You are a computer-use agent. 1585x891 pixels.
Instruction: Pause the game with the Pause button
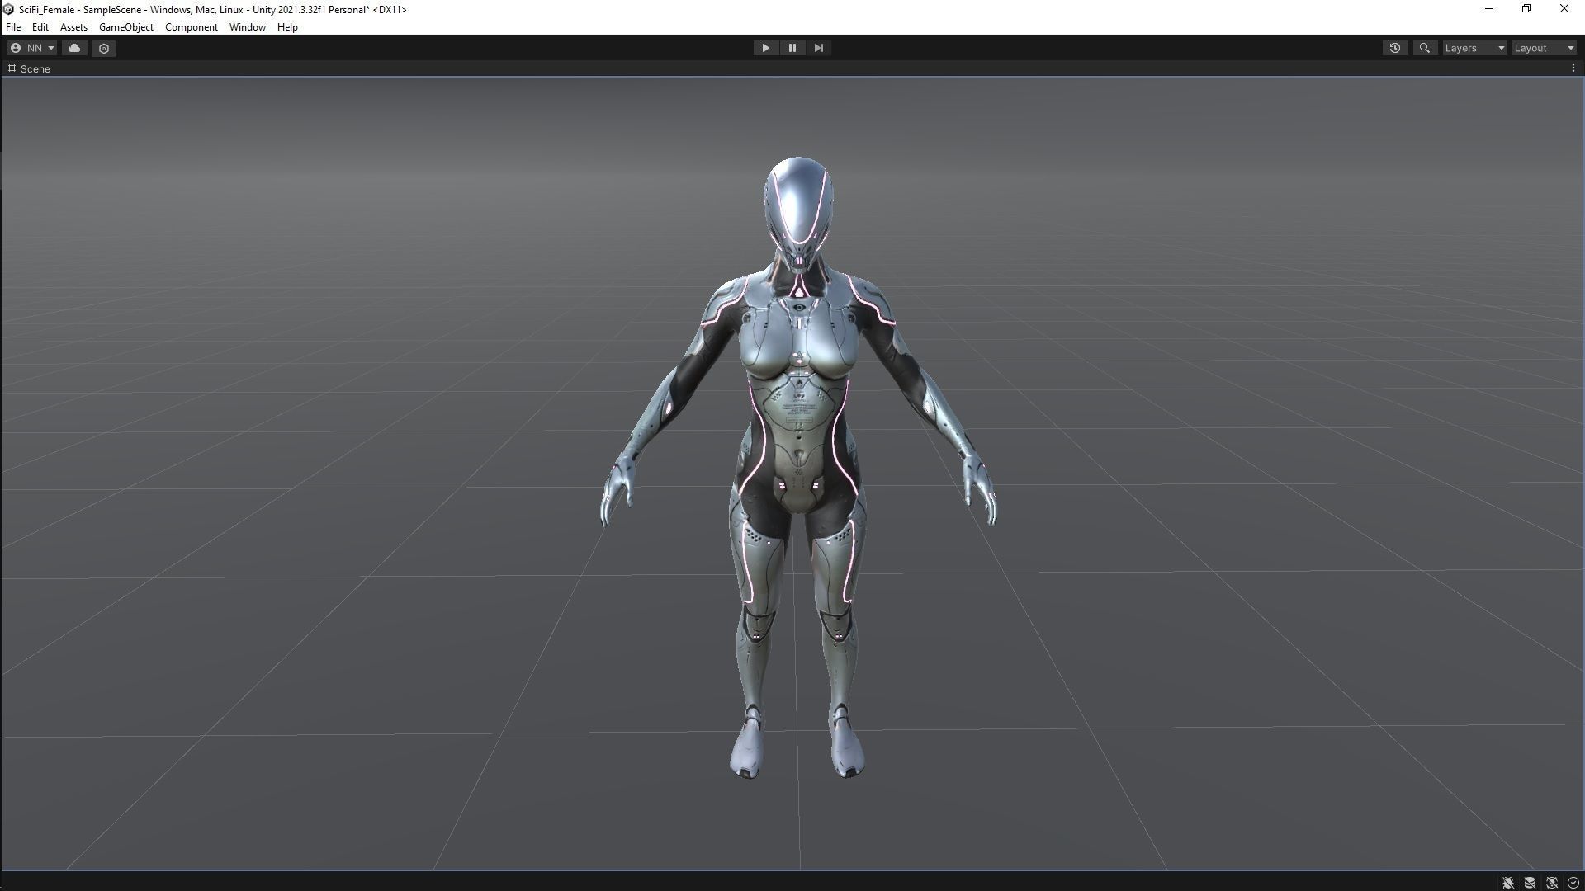(792, 48)
